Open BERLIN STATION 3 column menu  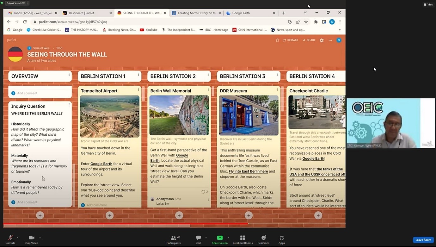[278, 75]
